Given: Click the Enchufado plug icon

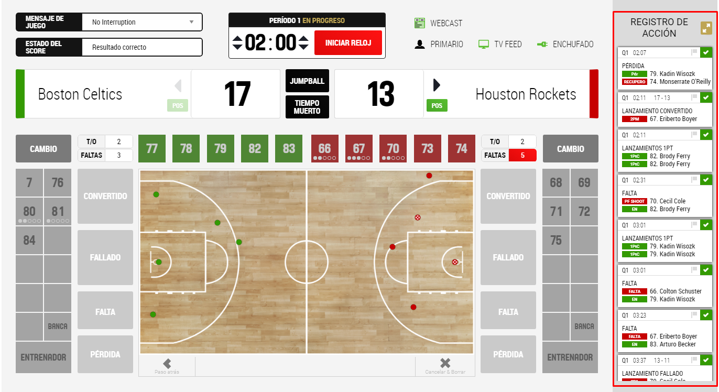Looking at the screenshot, I should pos(542,45).
